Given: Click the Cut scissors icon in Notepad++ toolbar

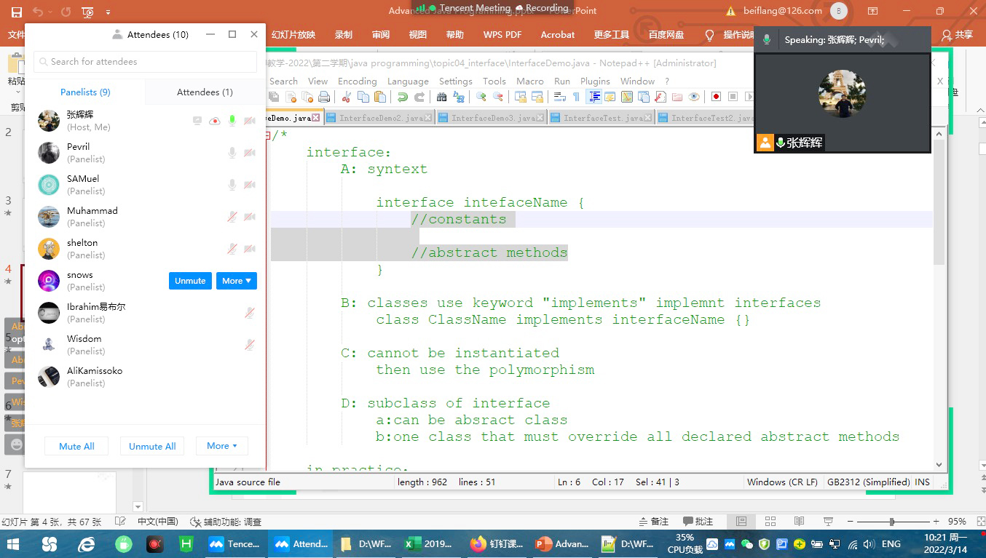Looking at the screenshot, I should 346,97.
